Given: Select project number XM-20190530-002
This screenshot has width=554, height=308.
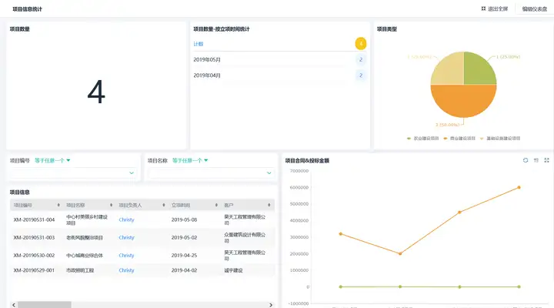Looking at the screenshot, I should pyautogui.click(x=34, y=256).
